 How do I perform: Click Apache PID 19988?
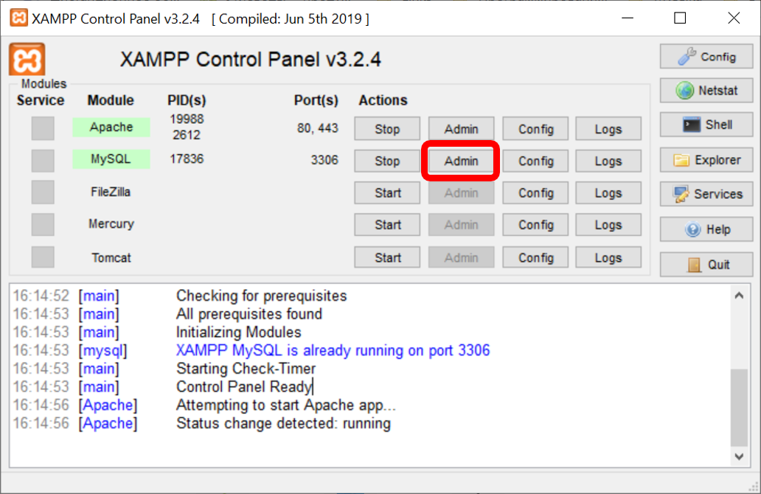pos(187,119)
